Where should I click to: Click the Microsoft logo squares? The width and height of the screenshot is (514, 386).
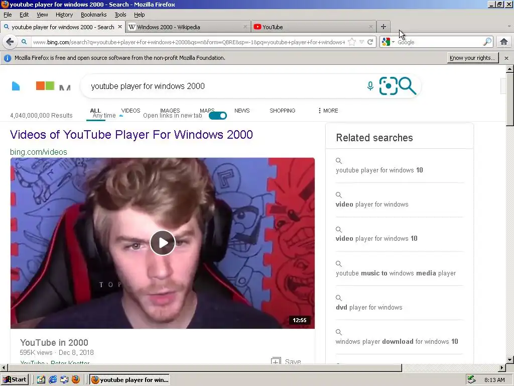click(x=45, y=85)
